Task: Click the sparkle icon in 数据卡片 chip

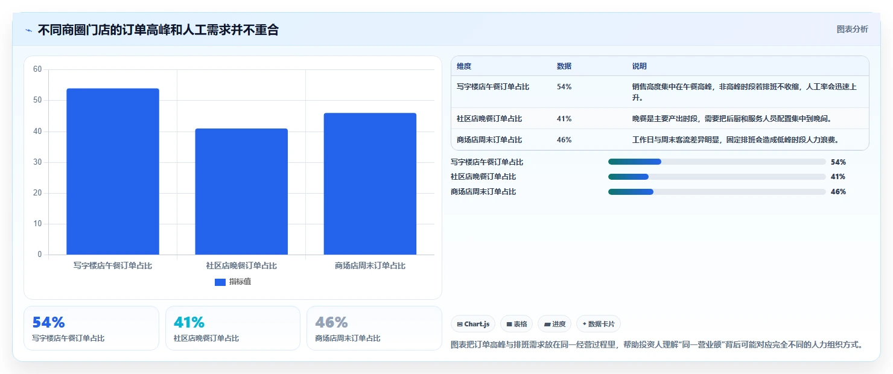Action: point(584,324)
